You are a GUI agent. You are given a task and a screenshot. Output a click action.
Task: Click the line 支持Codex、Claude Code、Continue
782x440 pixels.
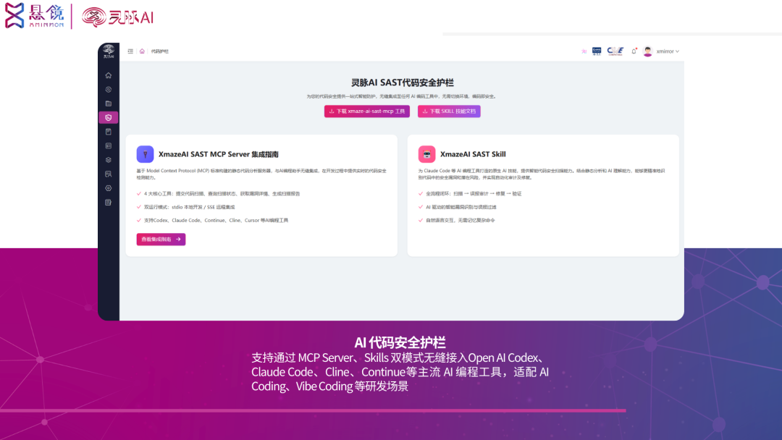click(216, 220)
